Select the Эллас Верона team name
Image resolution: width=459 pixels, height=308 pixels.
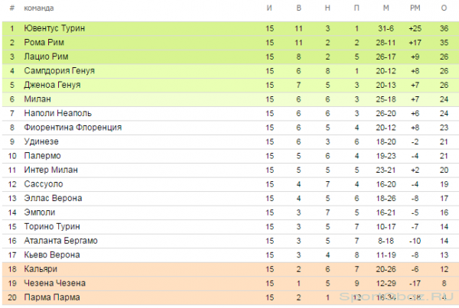(53, 198)
